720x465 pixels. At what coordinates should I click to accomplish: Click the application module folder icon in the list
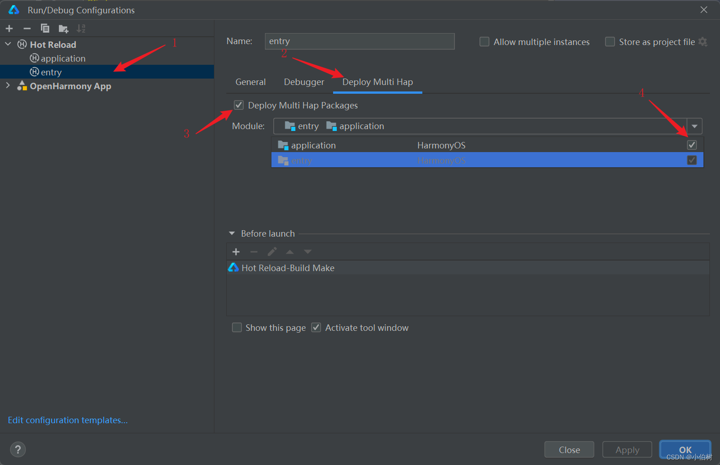coord(283,145)
